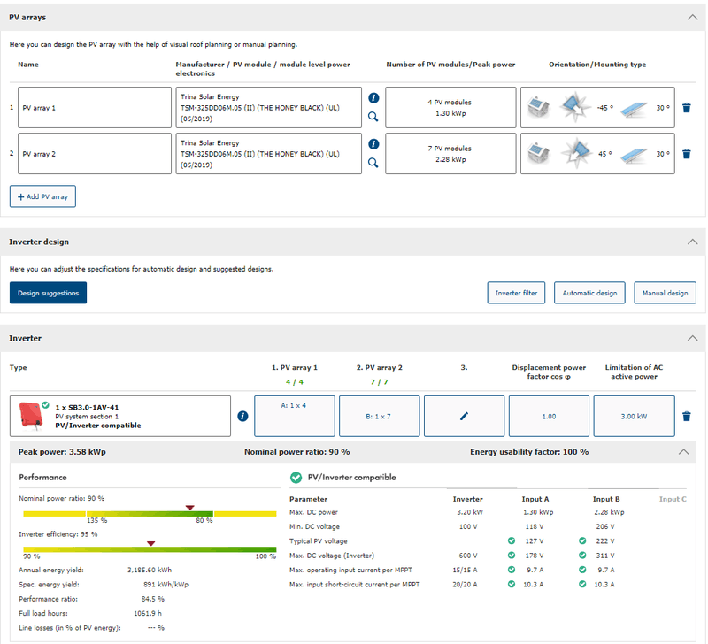The image size is (708, 644).
Task: Delete PV array 1 with trash icon
Action: tap(687, 107)
